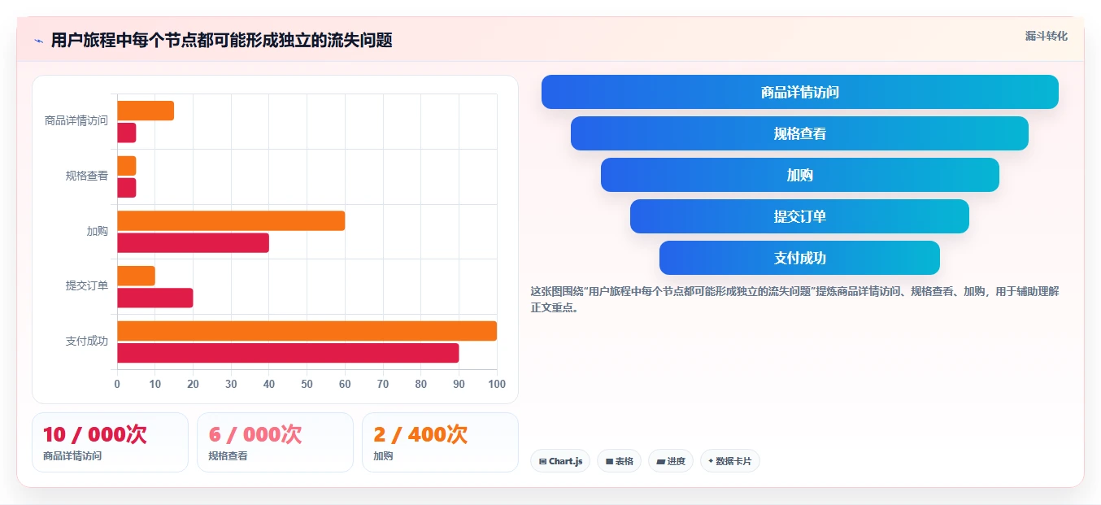The image size is (1101, 505).
Task: Click the 表格 chip
Action: coord(619,461)
